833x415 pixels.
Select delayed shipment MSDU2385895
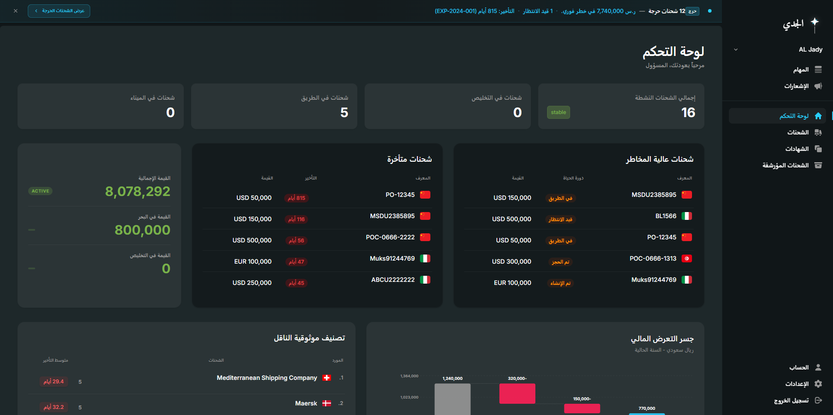317,219
